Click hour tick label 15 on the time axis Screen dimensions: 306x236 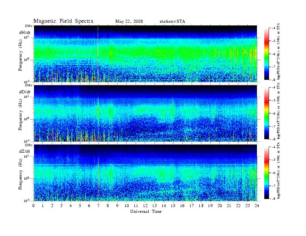pyautogui.click(x=173, y=206)
